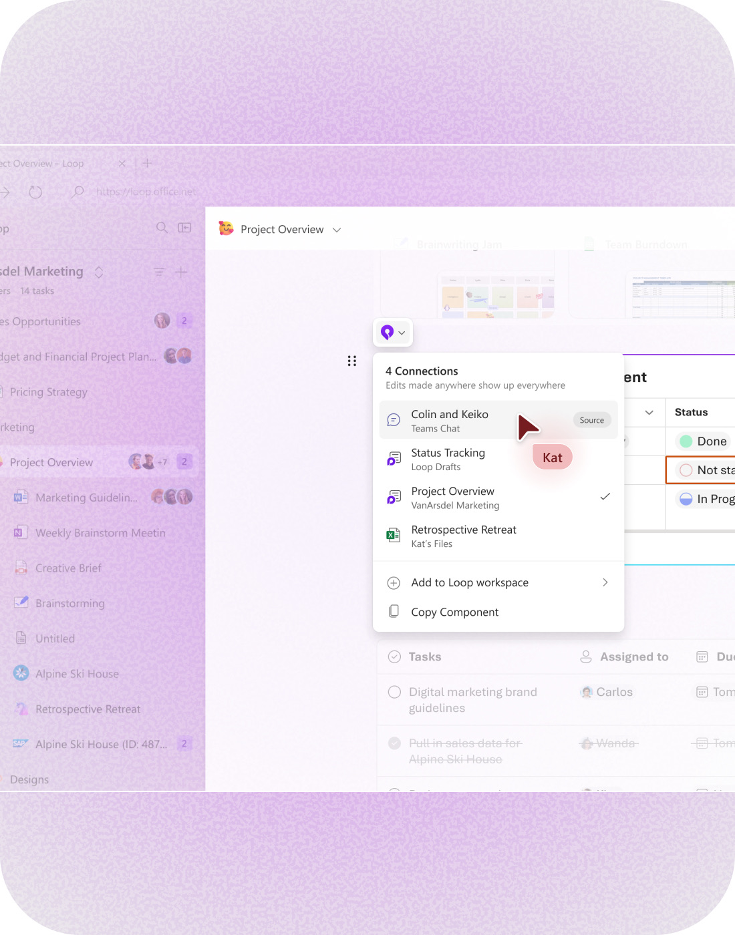Open the column header dropdown chevron beside Status

[649, 413]
